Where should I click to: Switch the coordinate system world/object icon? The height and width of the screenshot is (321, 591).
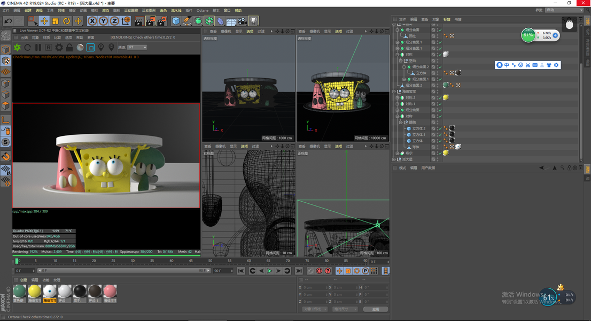pos(126,21)
